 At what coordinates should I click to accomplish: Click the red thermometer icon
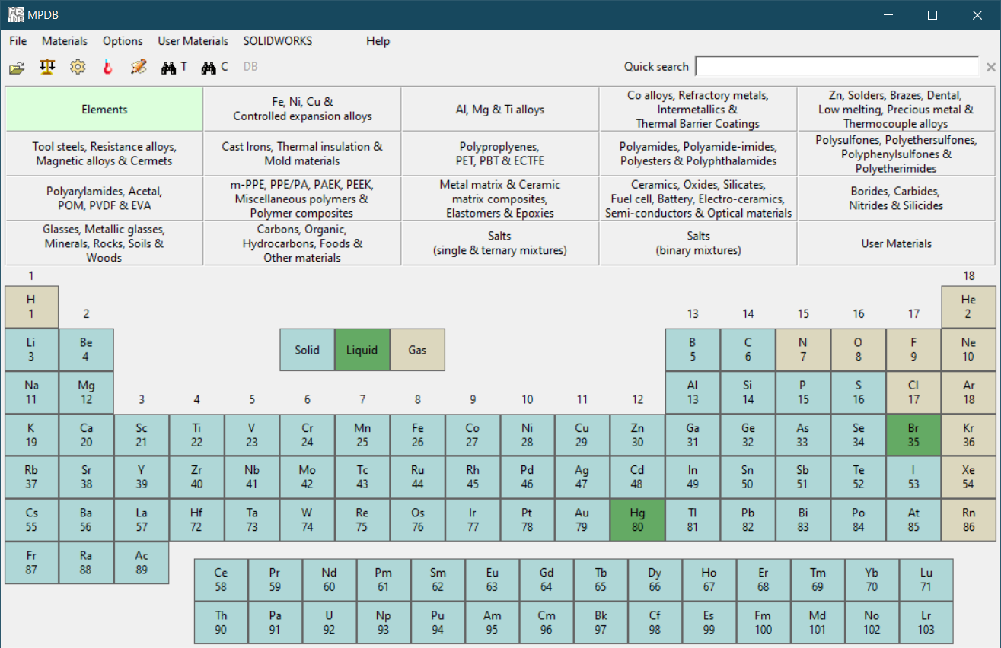(x=107, y=67)
